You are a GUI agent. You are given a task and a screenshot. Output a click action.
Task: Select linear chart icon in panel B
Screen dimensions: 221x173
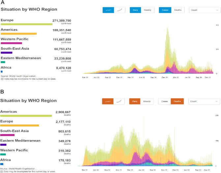point(108,101)
